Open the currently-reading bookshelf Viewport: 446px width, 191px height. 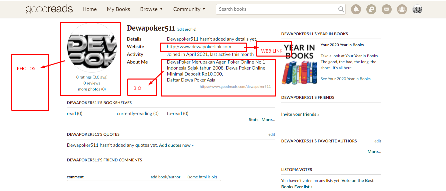pyautogui.click(x=137, y=113)
